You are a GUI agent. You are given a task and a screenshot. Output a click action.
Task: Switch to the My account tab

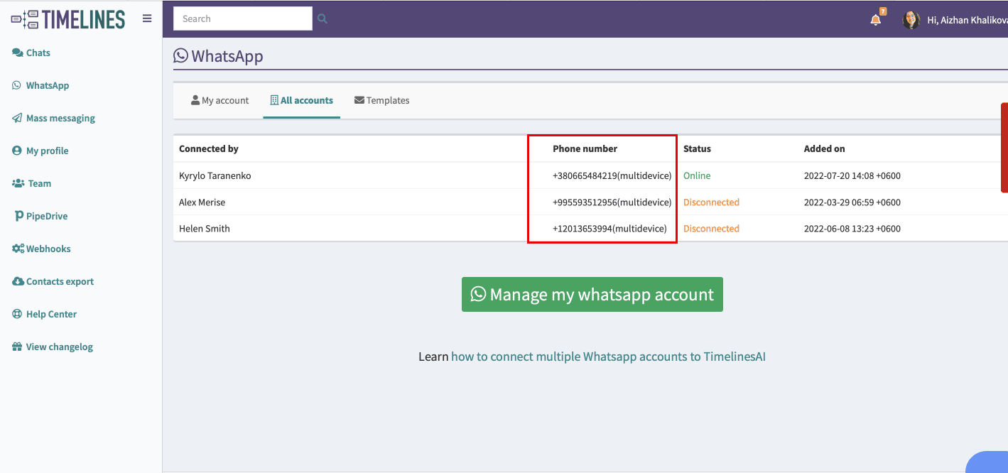click(220, 100)
